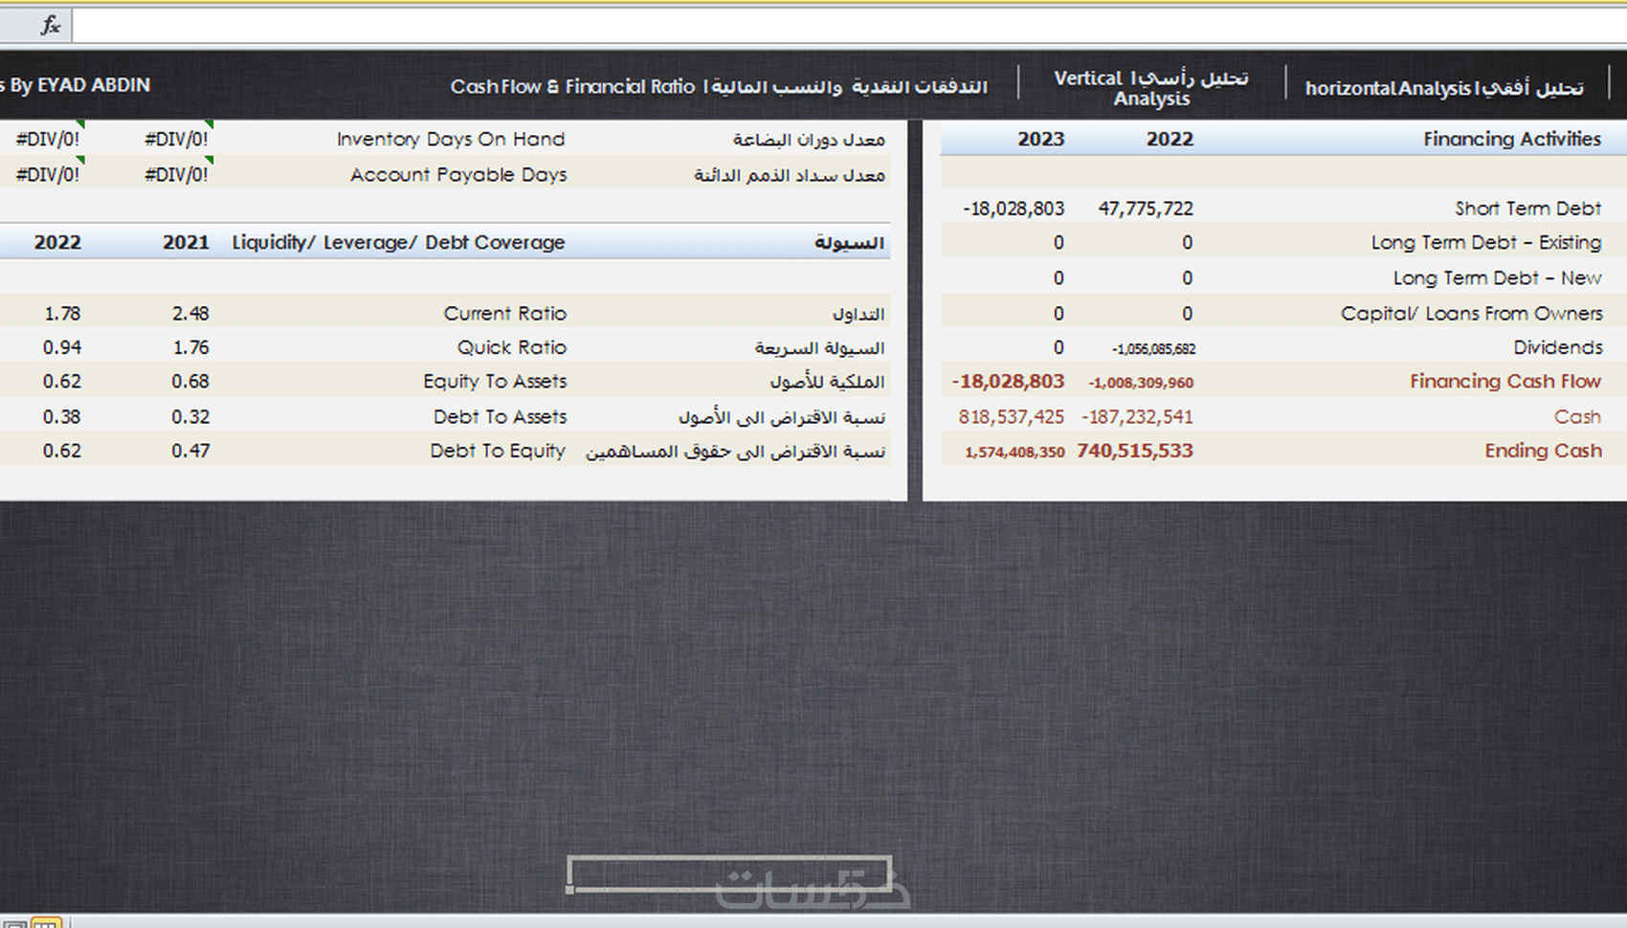Click the By EYAD ABDIN header text

75,85
